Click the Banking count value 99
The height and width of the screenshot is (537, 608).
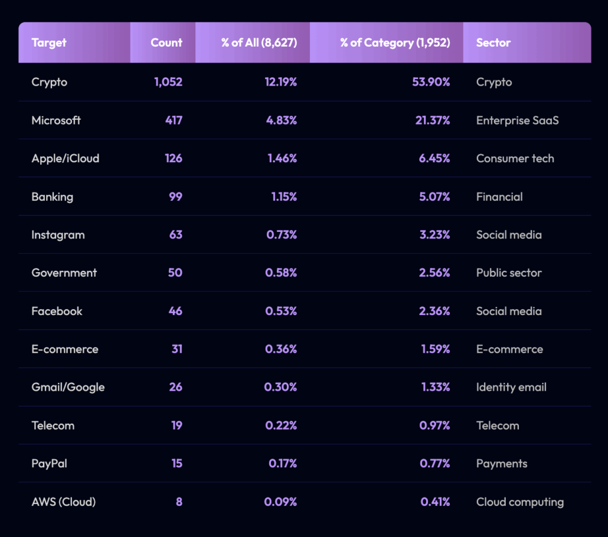tap(175, 197)
